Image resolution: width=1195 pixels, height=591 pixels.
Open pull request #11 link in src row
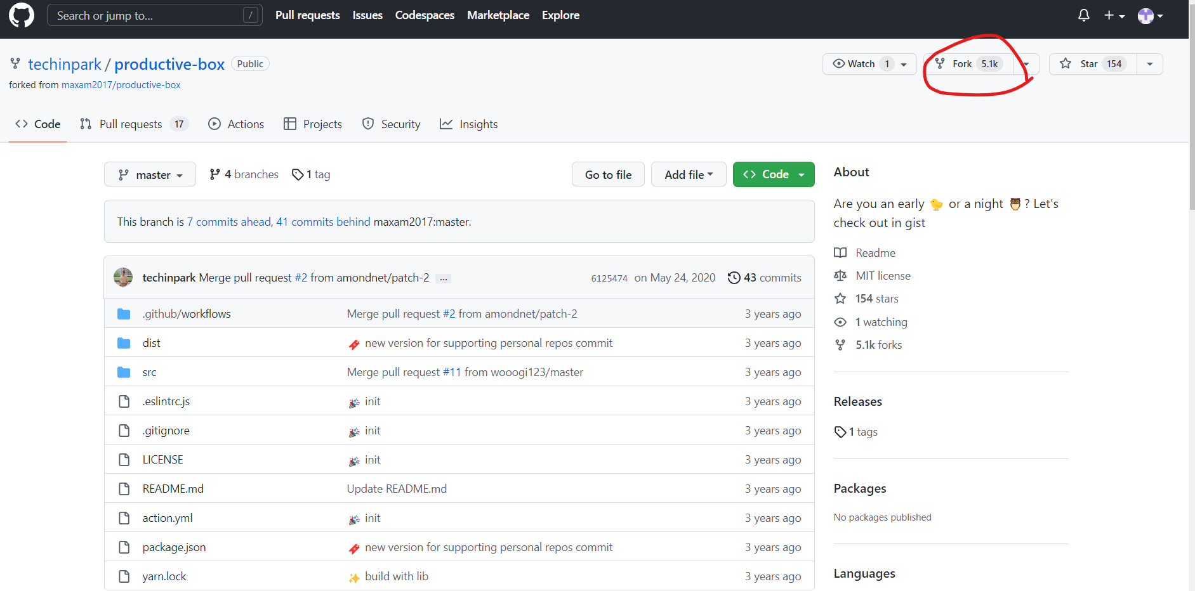[x=452, y=372]
